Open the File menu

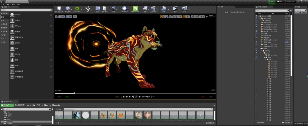(x=3, y=4)
